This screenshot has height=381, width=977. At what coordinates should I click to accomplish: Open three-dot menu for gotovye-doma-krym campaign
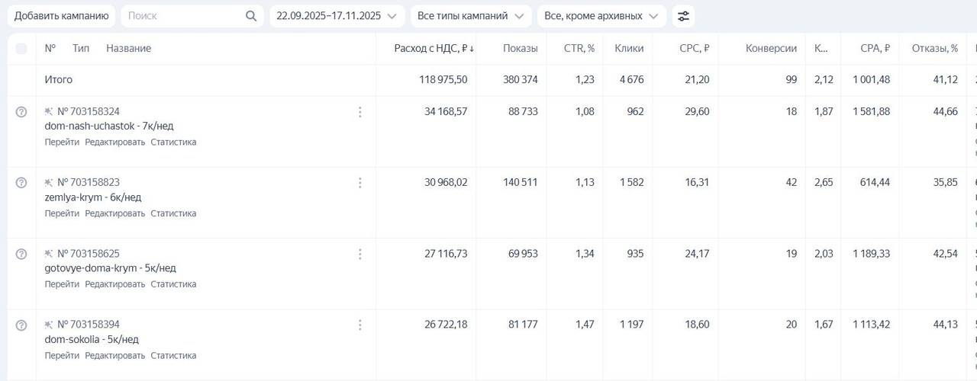[x=360, y=254]
